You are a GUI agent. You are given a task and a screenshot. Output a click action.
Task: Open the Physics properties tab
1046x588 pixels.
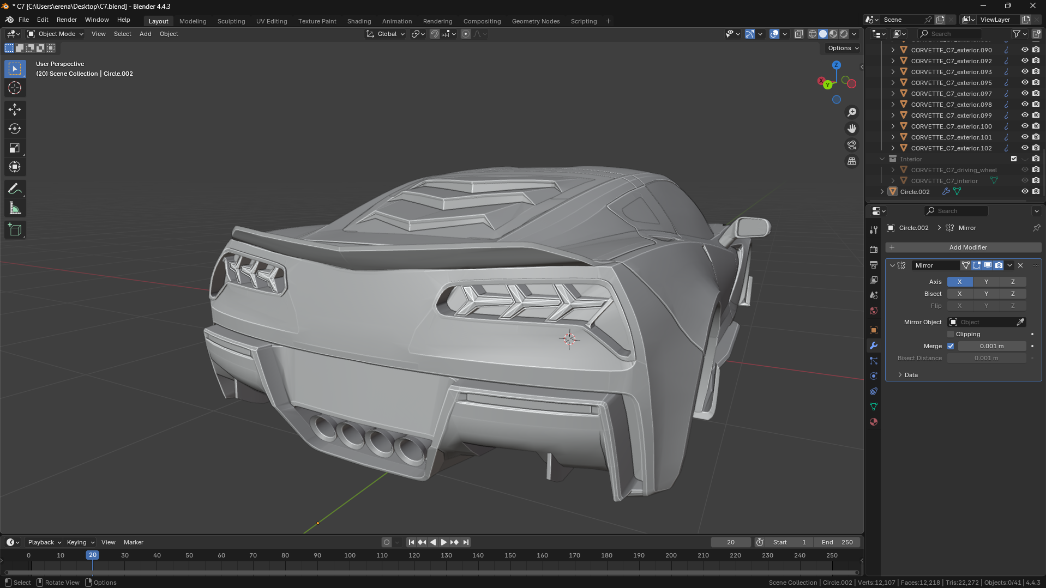click(x=874, y=376)
